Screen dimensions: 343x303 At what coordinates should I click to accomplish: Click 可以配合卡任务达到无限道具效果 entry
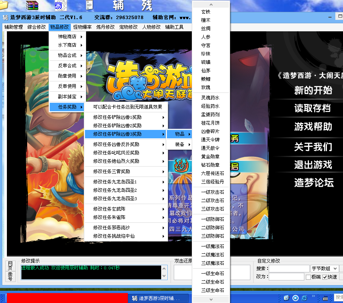(x=126, y=107)
